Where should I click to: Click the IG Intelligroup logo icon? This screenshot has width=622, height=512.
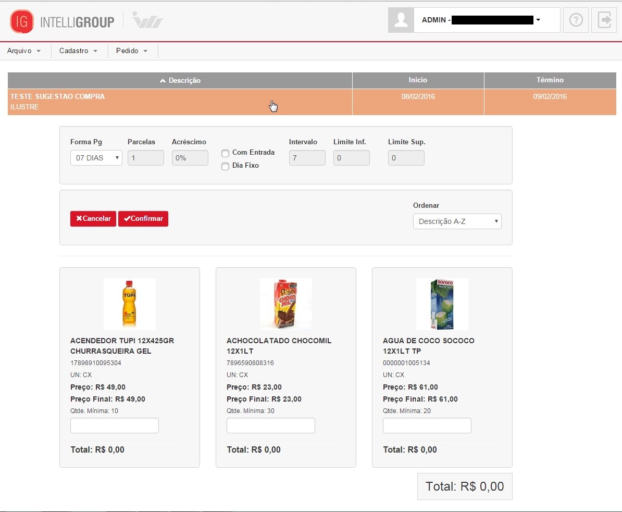tap(22, 21)
